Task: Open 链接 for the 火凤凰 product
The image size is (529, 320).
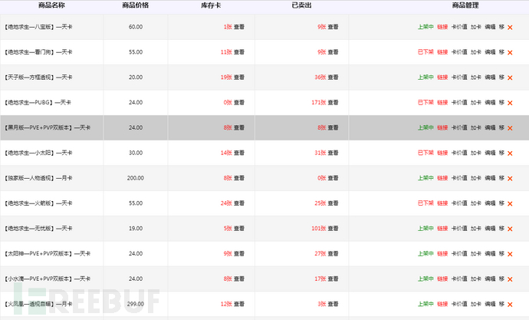Action: pyautogui.click(x=442, y=304)
